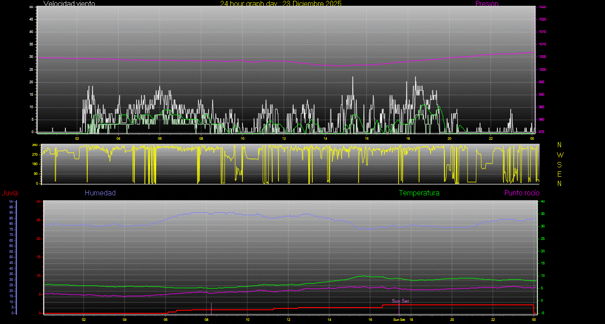605x324 pixels.
Task: Select the blue 'Humedad' legend label
Action: pyautogui.click(x=100, y=193)
